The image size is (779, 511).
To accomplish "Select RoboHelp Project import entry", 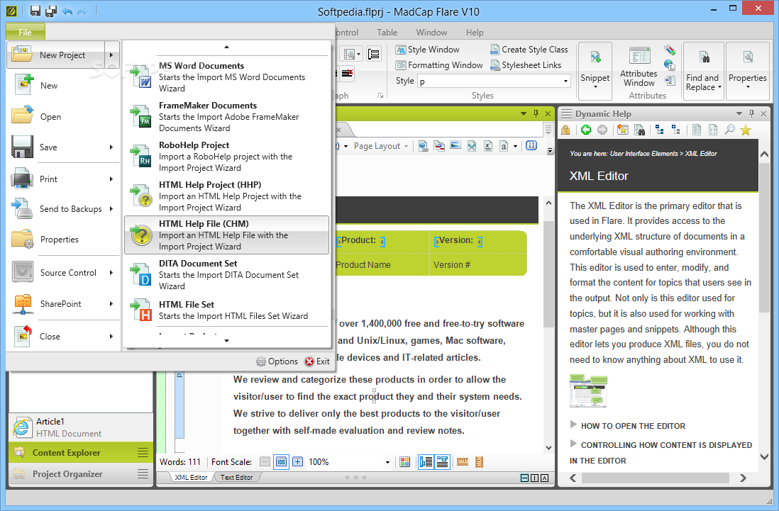I will coord(226,156).
